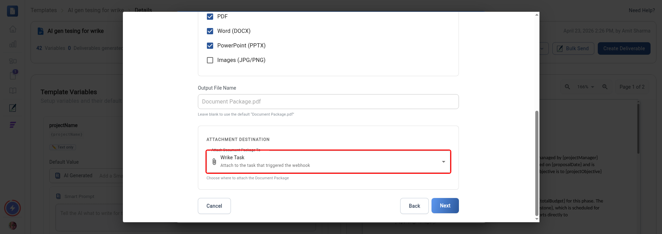Click the Back button in dialog
Viewport: 662px width, 234px height.
[x=414, y=206]
